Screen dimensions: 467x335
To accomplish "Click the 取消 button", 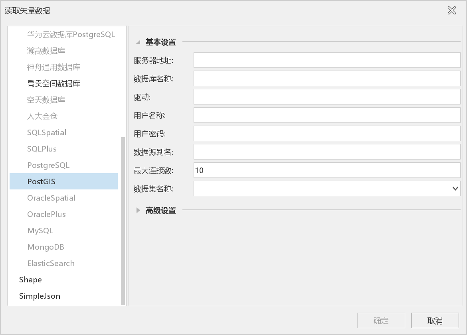I will click(435, 320).
